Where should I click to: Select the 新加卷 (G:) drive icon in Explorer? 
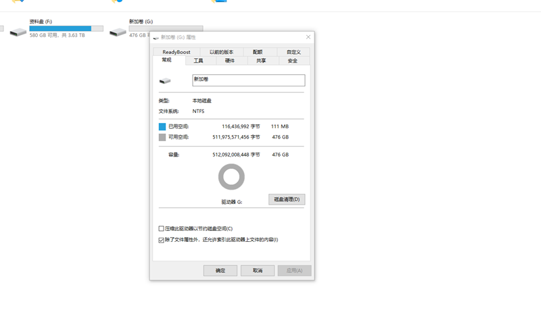coord(118,32)
